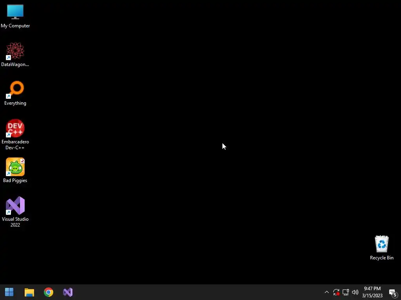Open the clock showing 9:47 PM
The image size is (401, 300).
pos(372,292)
